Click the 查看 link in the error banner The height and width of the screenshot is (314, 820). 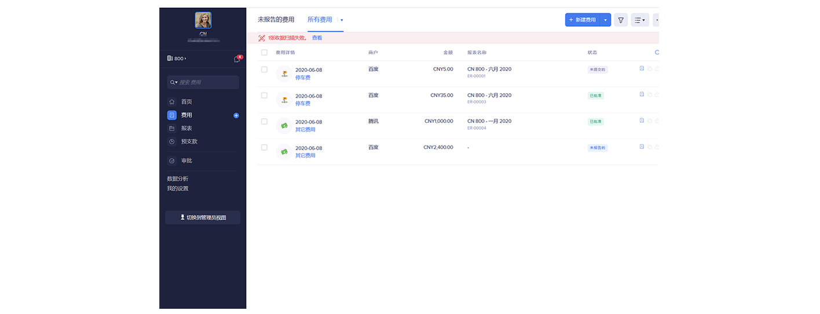[317, 38]
